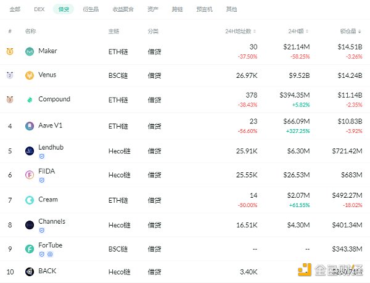Viewport: 370px width, 283px height.
Task: Open the BACK project name link
Action: tap(47, 271)
